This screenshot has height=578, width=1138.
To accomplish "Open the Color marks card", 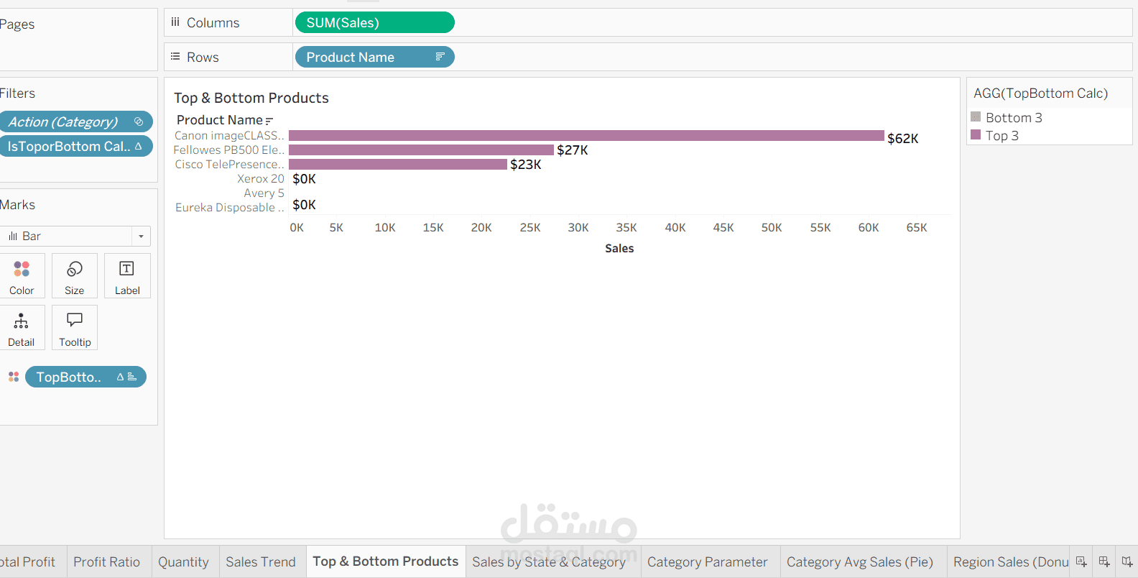I will pos(22,276).
